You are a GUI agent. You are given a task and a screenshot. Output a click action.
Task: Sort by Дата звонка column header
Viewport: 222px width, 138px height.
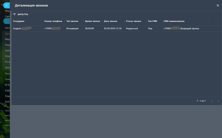pyautogui.click(x=111, y=21)
